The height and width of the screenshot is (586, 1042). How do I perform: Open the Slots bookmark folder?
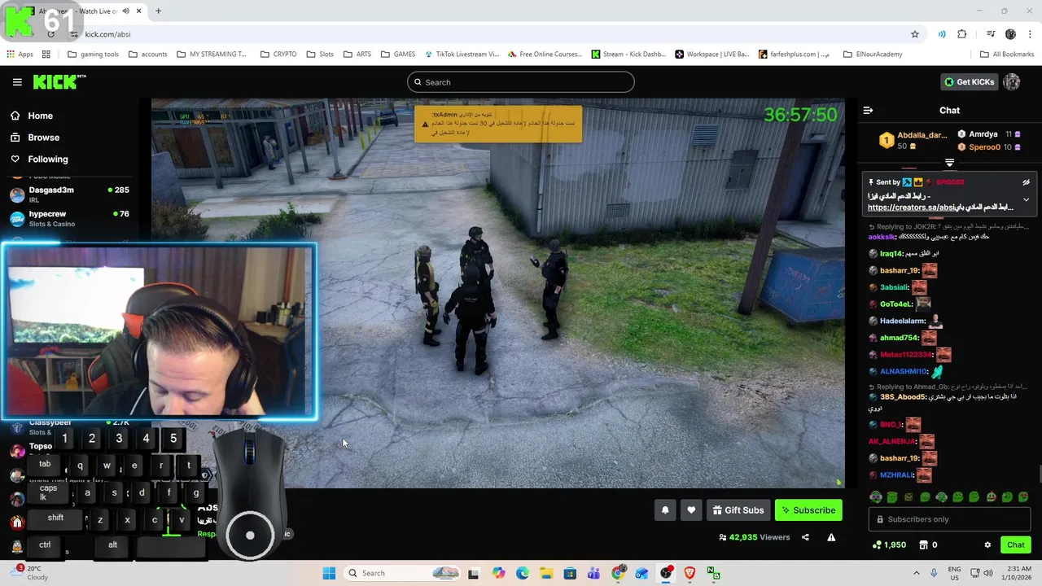[x=320, y=55]
